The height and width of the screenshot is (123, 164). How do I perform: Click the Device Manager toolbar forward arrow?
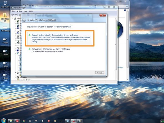(x=16, y=15)
